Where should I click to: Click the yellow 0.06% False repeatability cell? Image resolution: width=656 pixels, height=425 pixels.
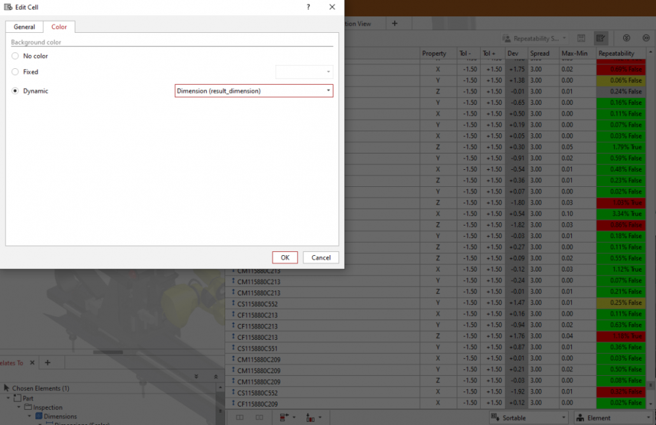click(621, 80)
